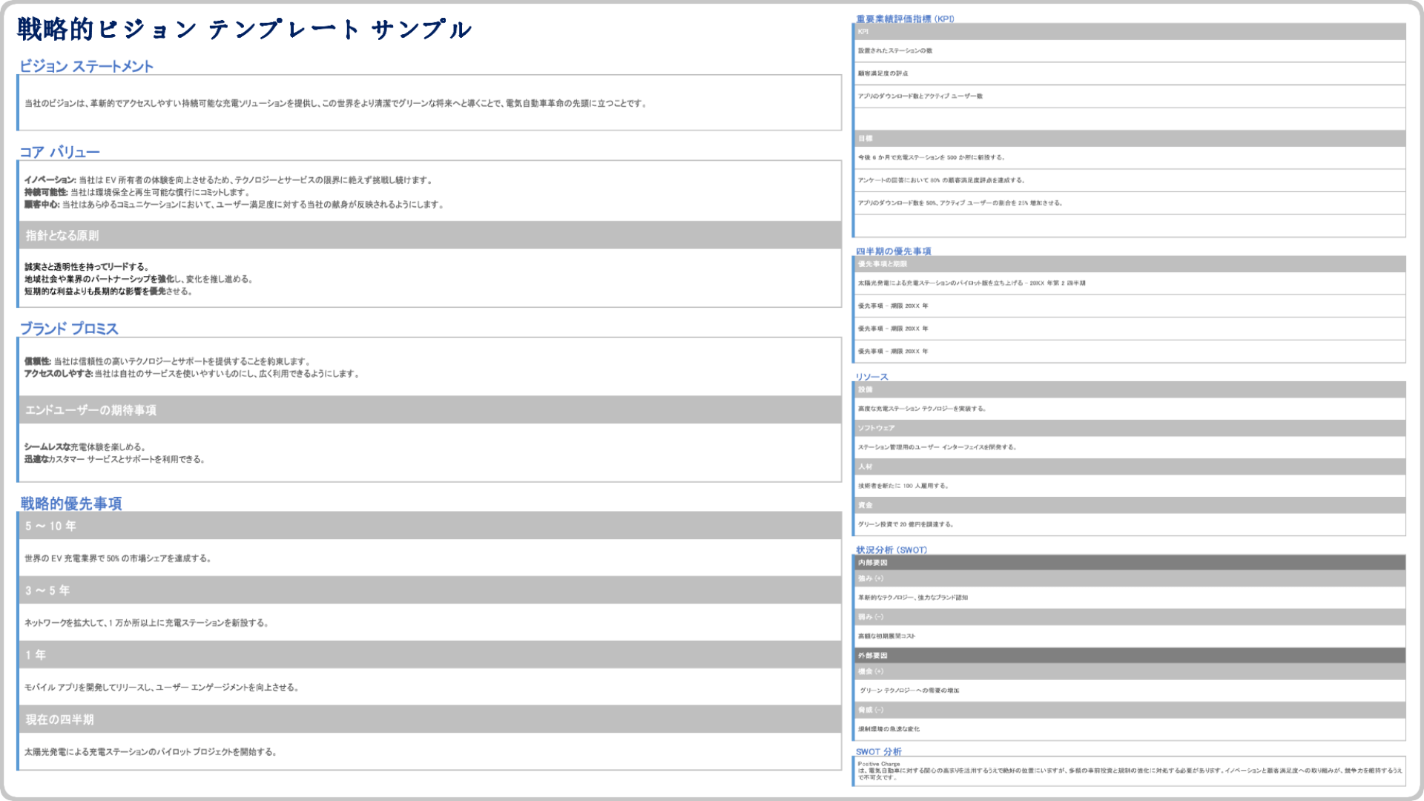Screen dimensions: 1424x801
Task: Click the KPI row about 'アクティブ ユーザー数'
Action: (x=1130, y=96)
